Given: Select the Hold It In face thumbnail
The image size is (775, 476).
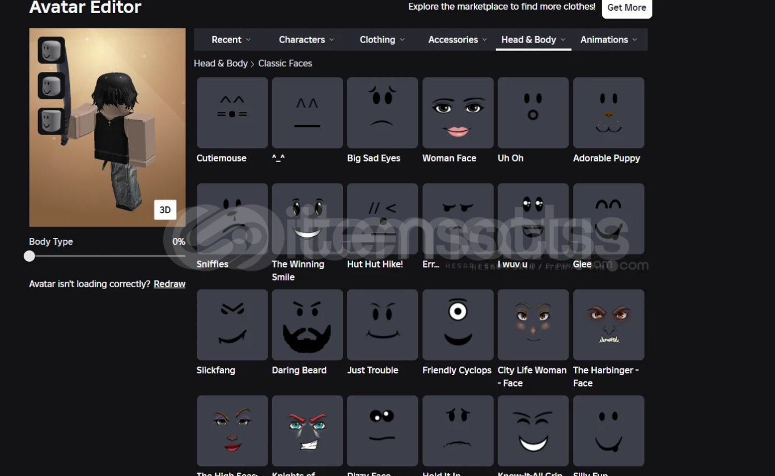Looking at the screenshot, I should pyautogui.click(x=458, y=431).
